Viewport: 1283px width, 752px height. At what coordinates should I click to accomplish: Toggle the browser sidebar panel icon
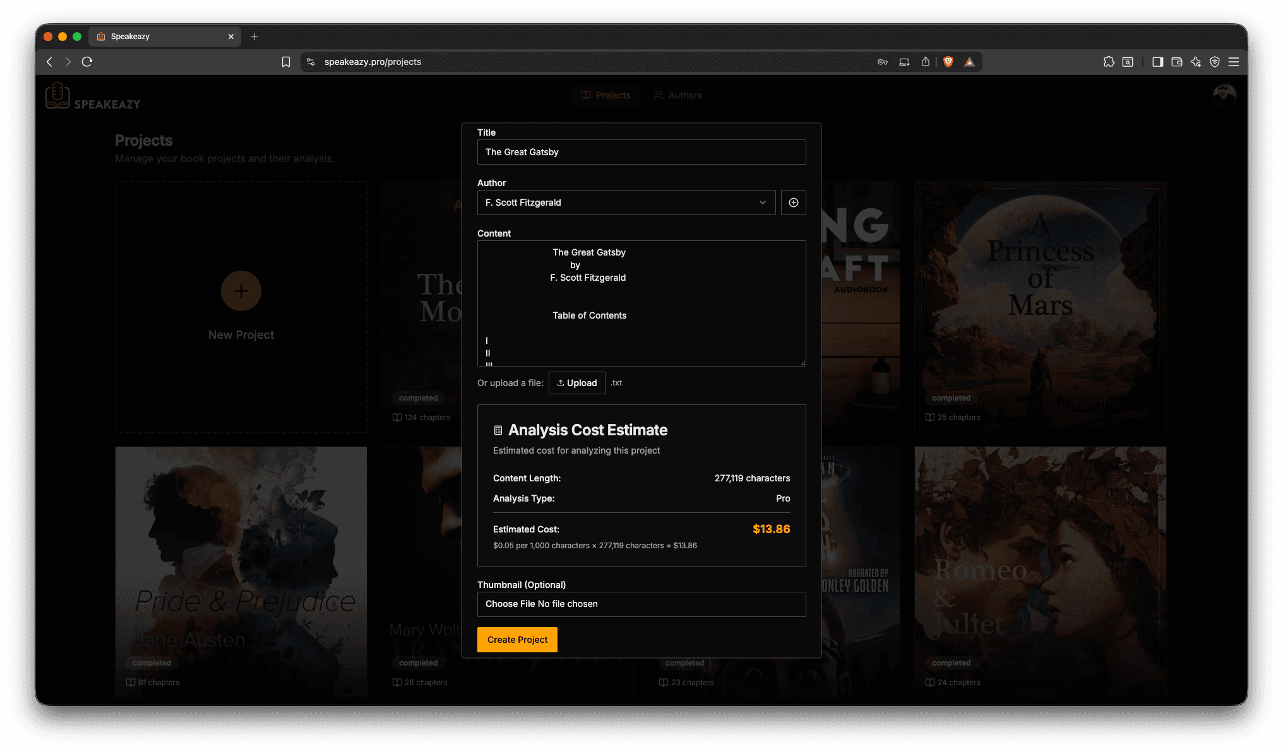click(x=1157, y=61)
